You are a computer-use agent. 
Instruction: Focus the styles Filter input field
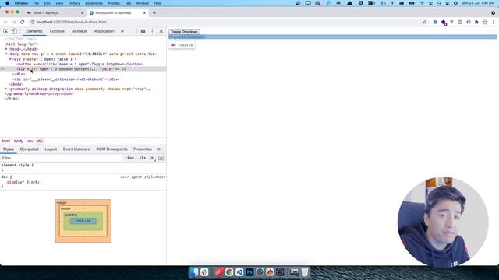62,158
